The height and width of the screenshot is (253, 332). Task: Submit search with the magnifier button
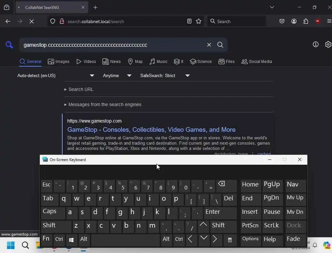[220, 45]
